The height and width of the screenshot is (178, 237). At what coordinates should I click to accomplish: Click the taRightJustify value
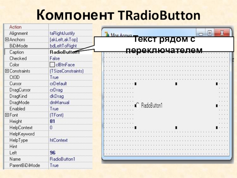pyautogui.click(x=62, y=33)
